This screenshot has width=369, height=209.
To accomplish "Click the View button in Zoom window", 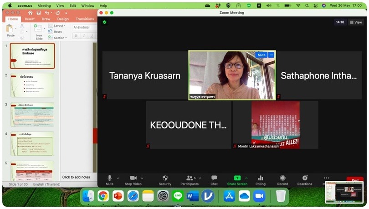I will (x=356, y=22).
